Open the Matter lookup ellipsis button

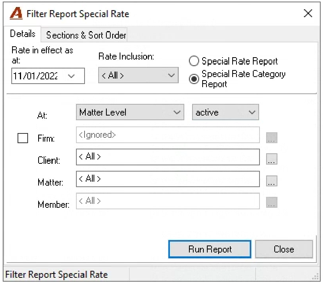point(272,181)
